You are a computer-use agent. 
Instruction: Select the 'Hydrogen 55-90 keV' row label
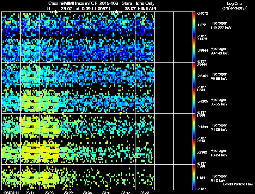[x=219, y=76]
